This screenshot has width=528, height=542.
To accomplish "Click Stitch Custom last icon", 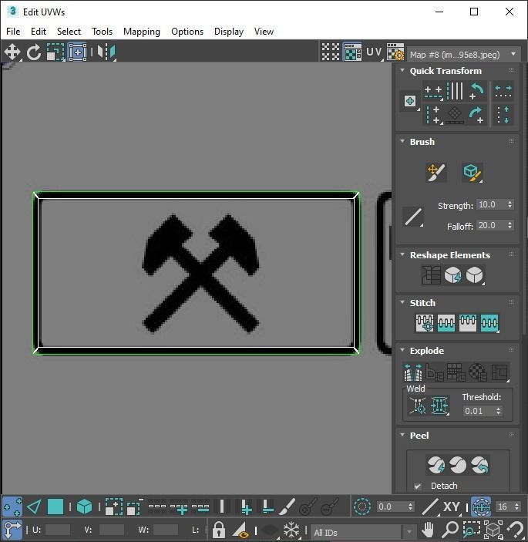I will (x=489, y=323).
